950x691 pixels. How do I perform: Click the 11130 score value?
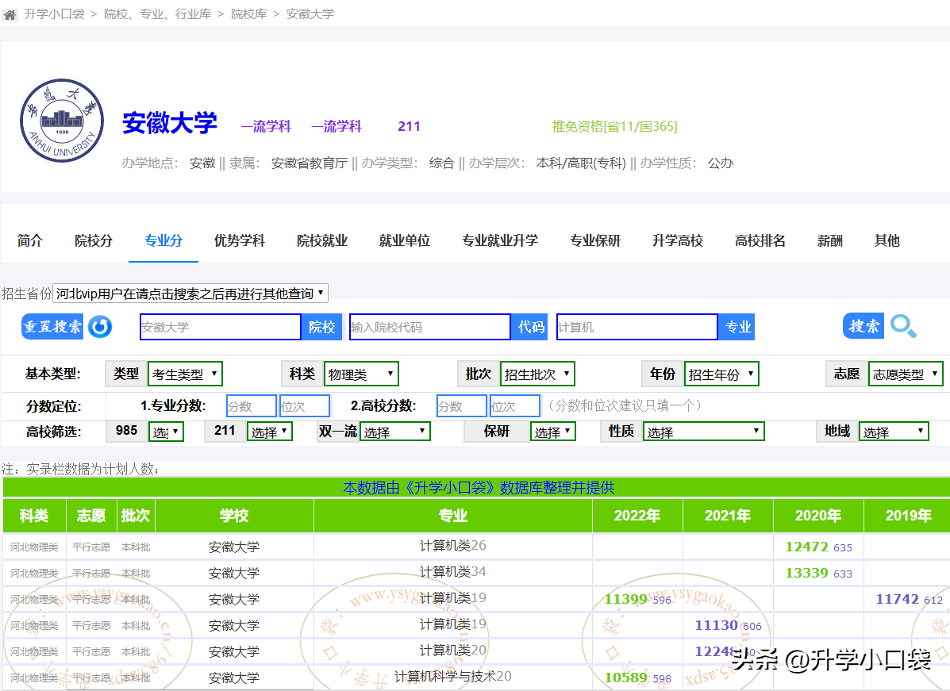[716, 625]
